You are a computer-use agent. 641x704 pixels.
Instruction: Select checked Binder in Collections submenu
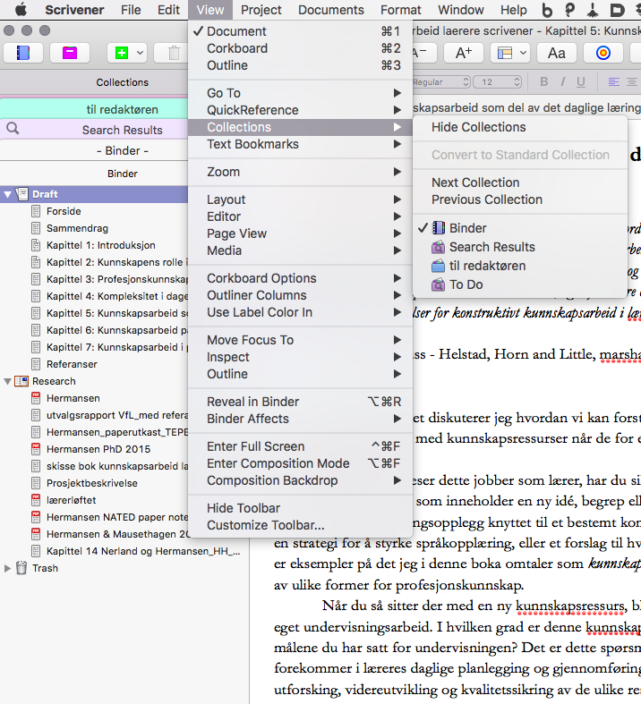520,228
